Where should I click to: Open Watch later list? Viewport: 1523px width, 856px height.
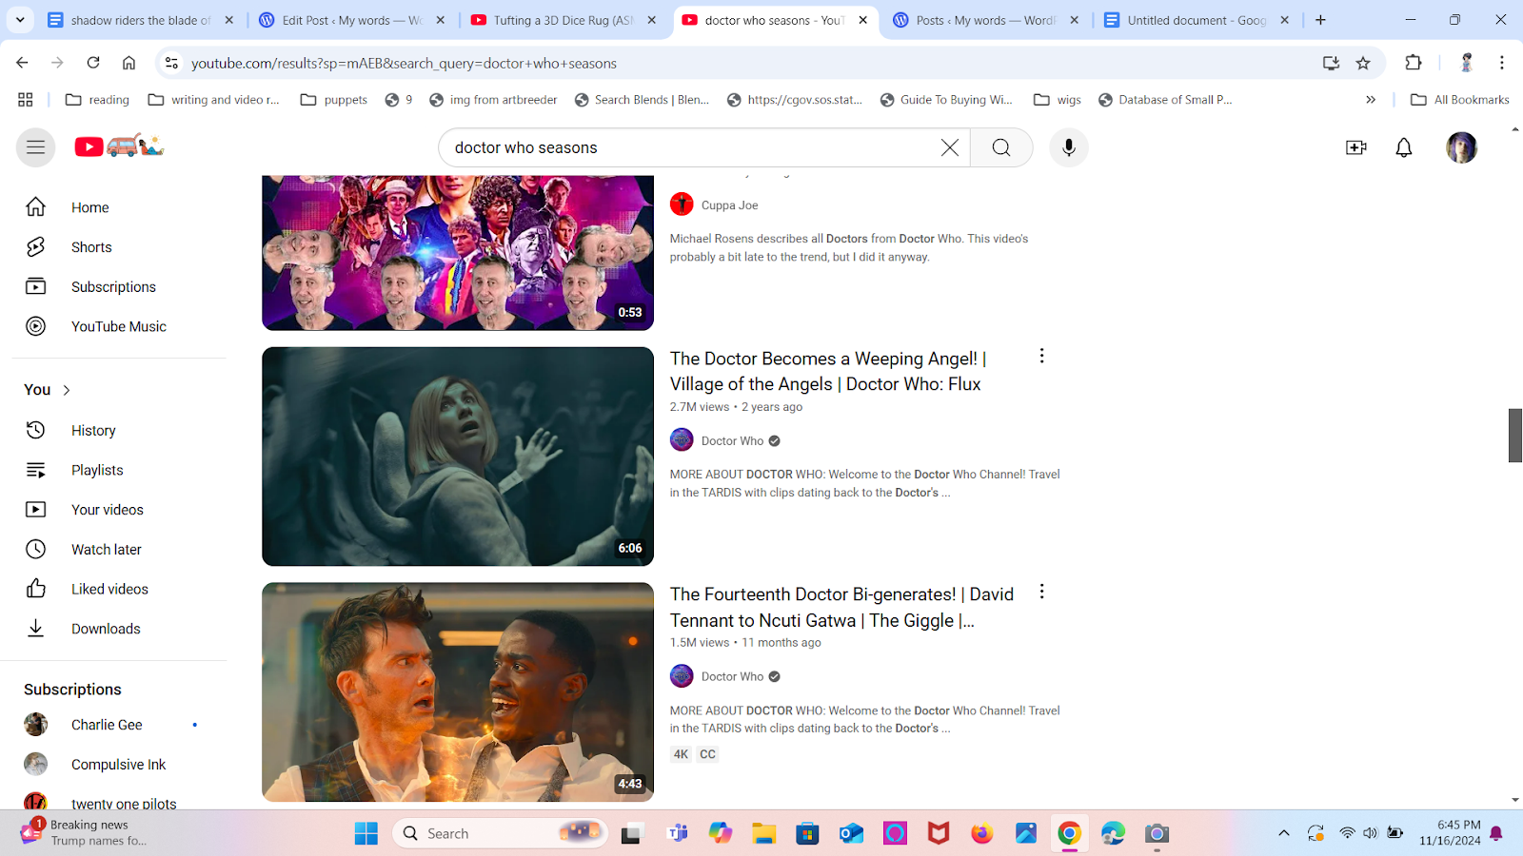point(119,550)
